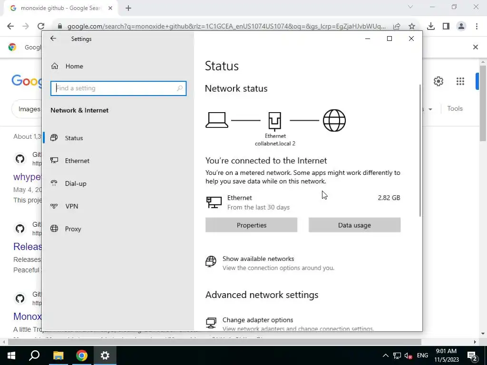Reload the page in Chrome
This screenshot has height=365, width=487.
pos(41,26)
